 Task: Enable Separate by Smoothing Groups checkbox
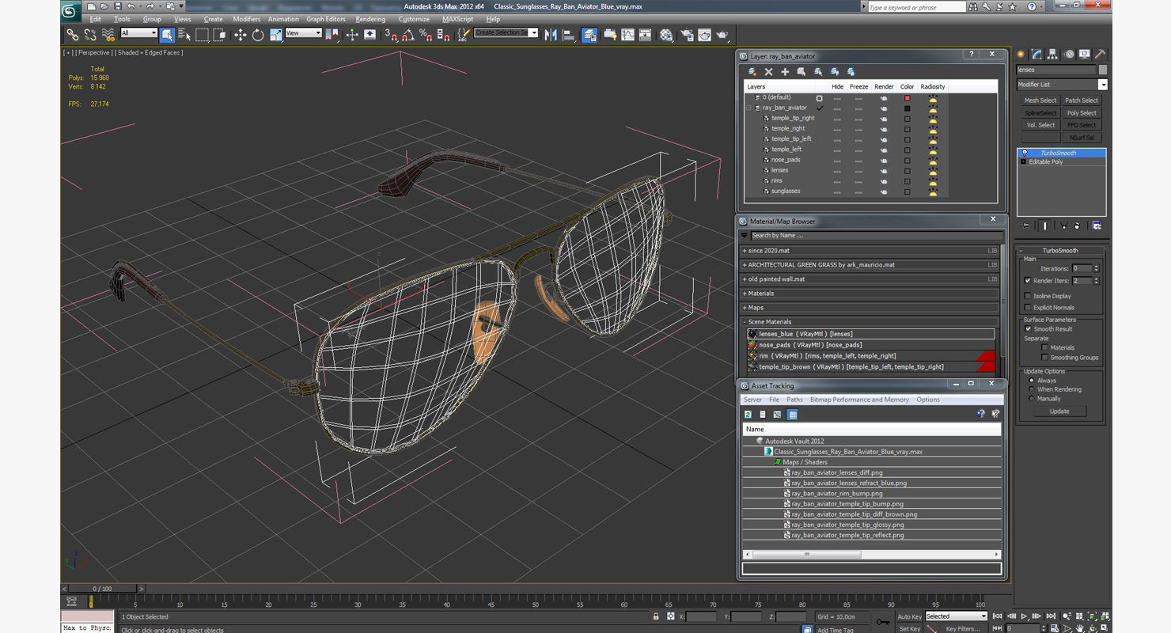click(x=1045, y=358)
